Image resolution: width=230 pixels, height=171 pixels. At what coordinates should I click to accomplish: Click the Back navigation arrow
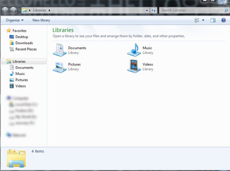(6, 11)
